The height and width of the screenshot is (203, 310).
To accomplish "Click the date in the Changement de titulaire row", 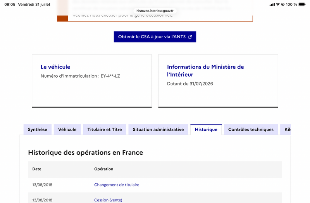I will point(42,185).
